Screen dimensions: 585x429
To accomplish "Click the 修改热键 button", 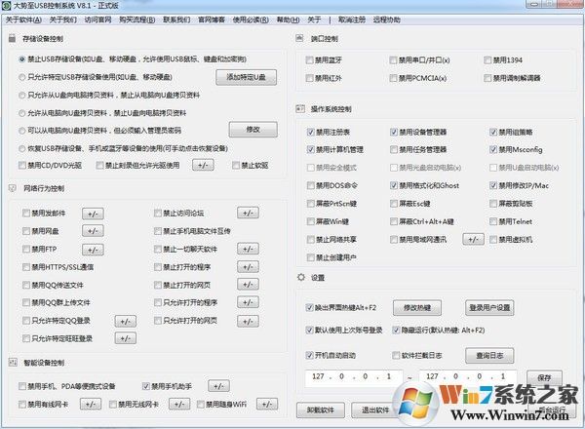I will 417,308.
